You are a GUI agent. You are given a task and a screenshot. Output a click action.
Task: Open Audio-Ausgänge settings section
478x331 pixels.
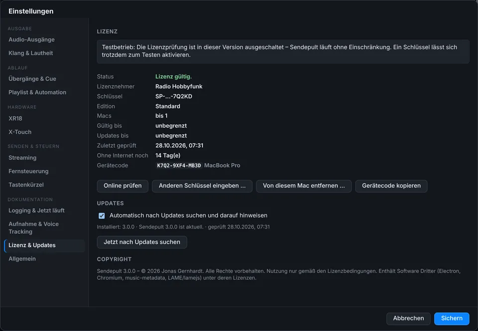pos(44,40)
